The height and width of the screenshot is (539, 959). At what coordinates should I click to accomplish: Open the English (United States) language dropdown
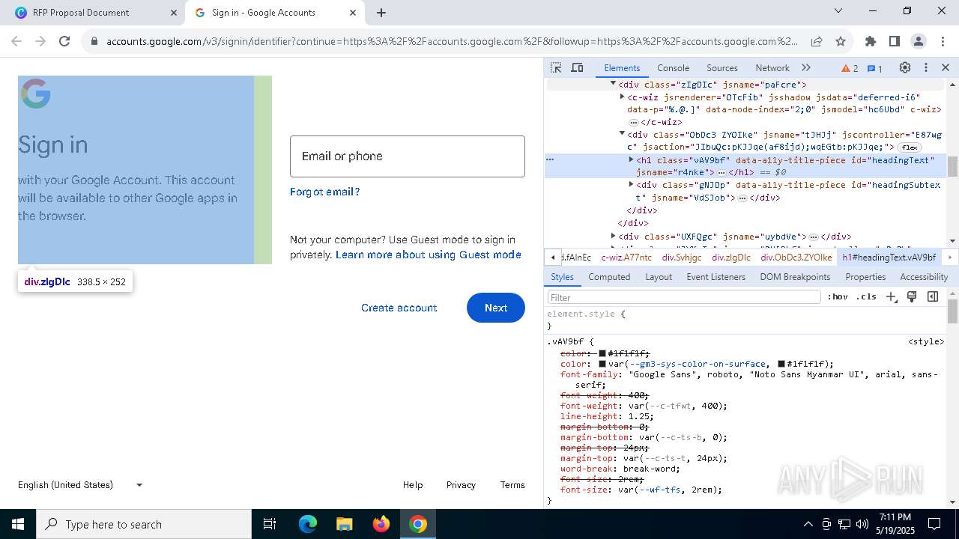(81, 485)
